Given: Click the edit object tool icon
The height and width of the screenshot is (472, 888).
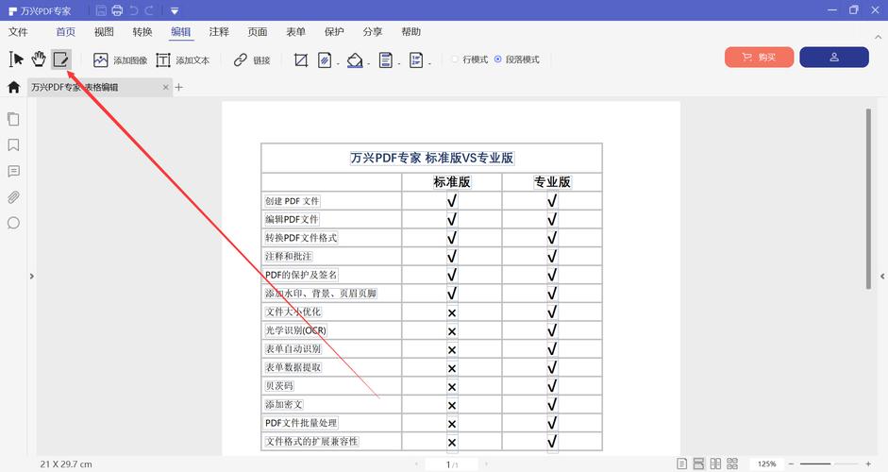Looking at the screenshot, I should coord(60,59).
